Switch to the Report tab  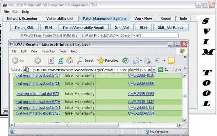[166, 19]
